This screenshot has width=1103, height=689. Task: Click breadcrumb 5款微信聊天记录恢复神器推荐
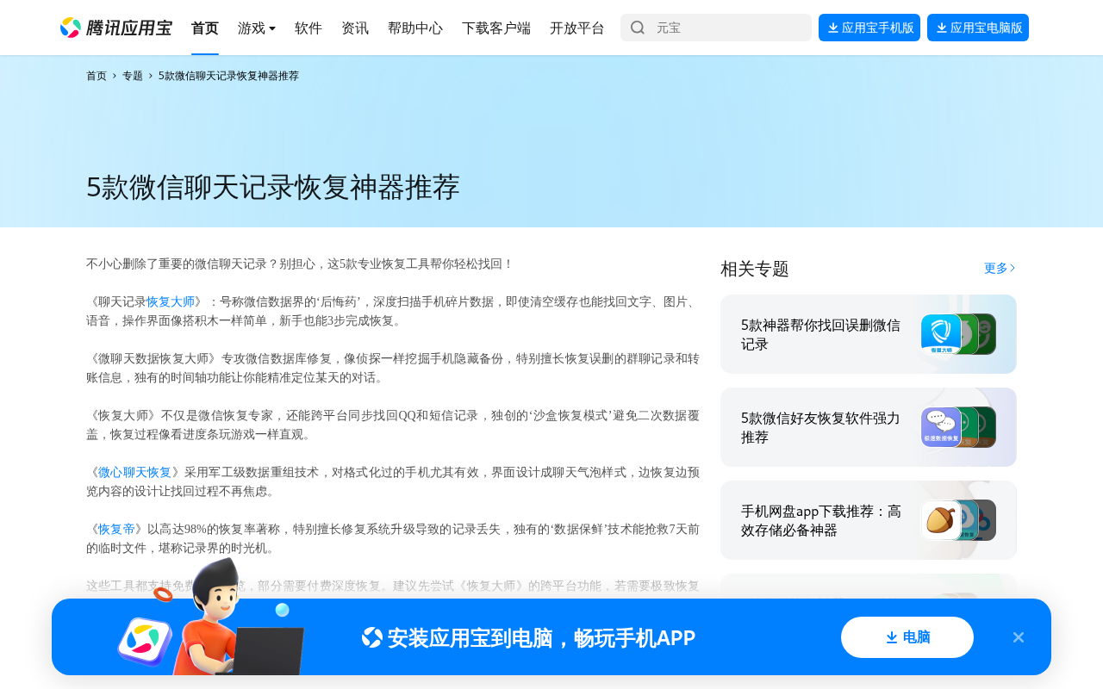[x=228, y=76]
